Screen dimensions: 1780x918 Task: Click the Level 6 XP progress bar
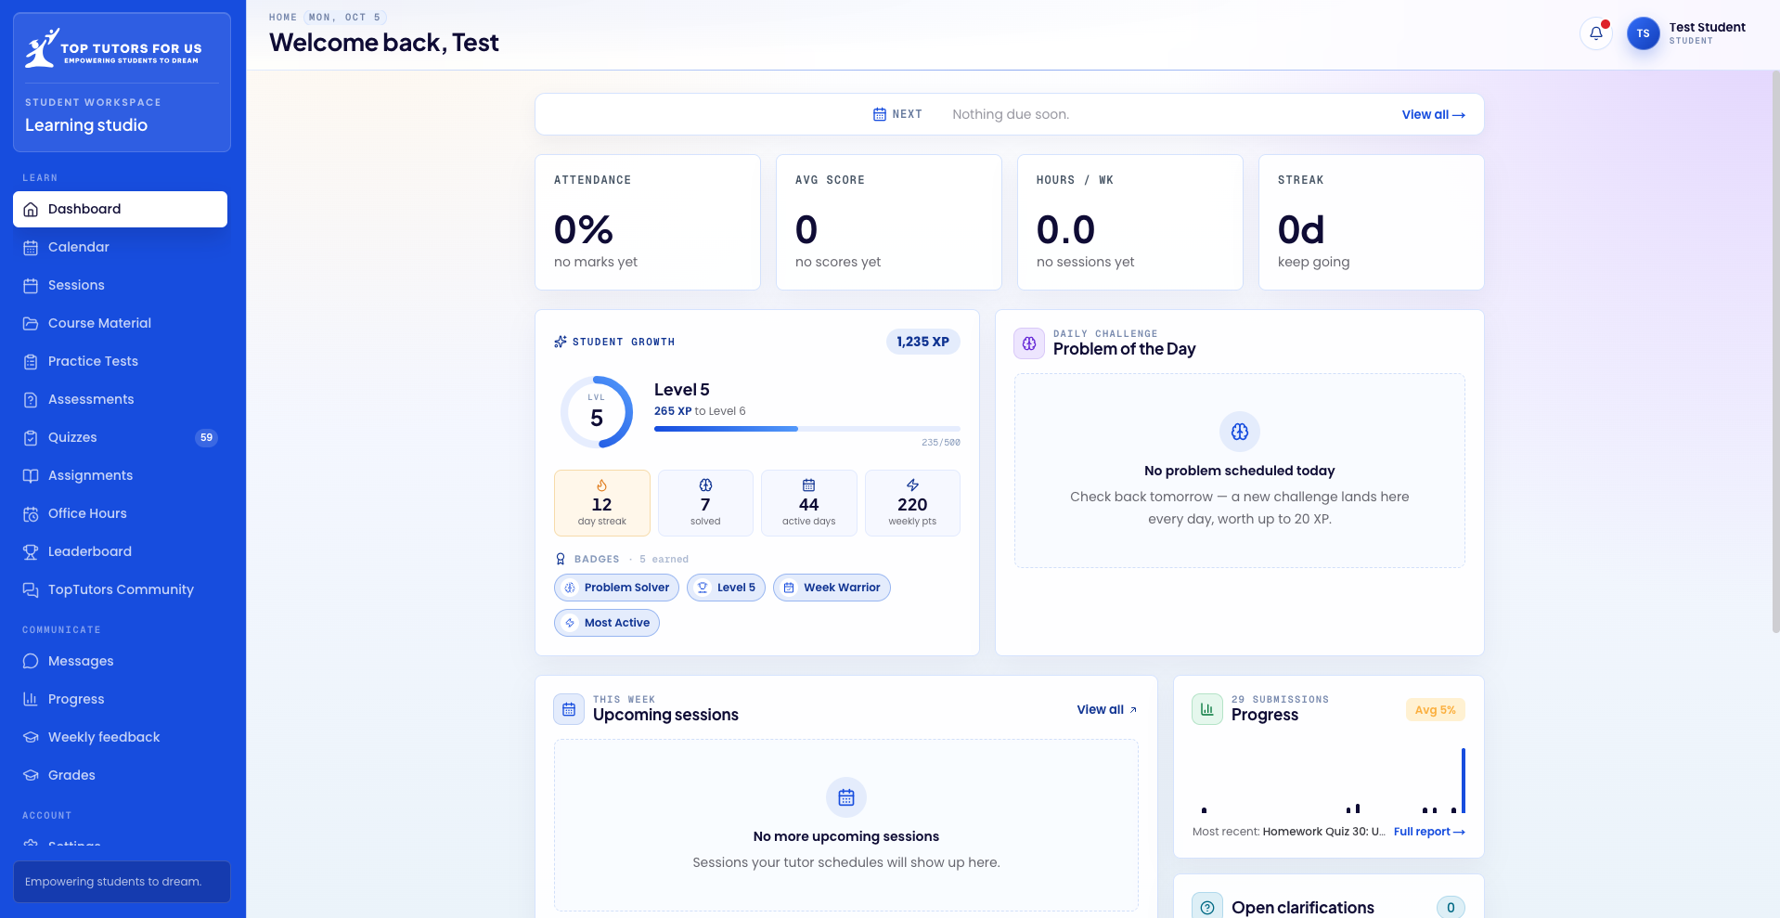click(806, 429)
